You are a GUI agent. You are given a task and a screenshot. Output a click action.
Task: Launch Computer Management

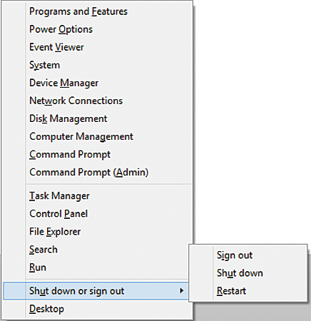coord(81,136)
